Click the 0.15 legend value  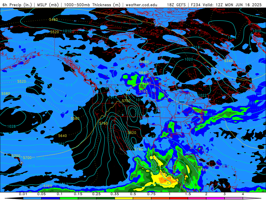pos(78,194)
